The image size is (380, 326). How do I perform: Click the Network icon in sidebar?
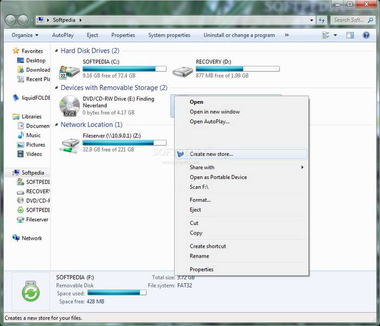pyautogui.click(x=16, y=238)
